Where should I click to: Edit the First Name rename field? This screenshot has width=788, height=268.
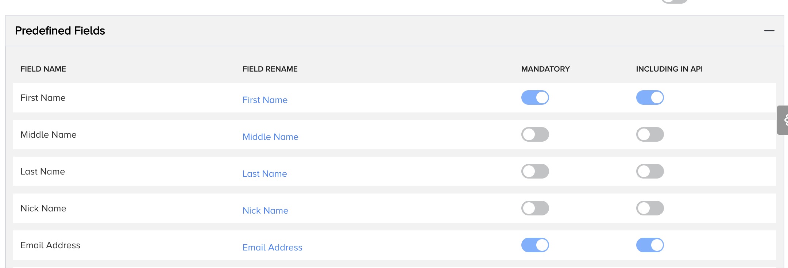point(265,100)
